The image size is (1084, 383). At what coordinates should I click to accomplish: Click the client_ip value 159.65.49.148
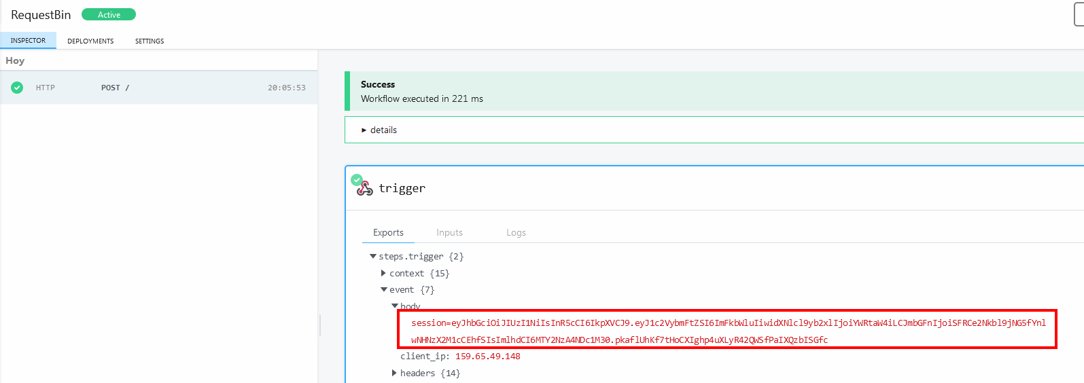(487, 357)
